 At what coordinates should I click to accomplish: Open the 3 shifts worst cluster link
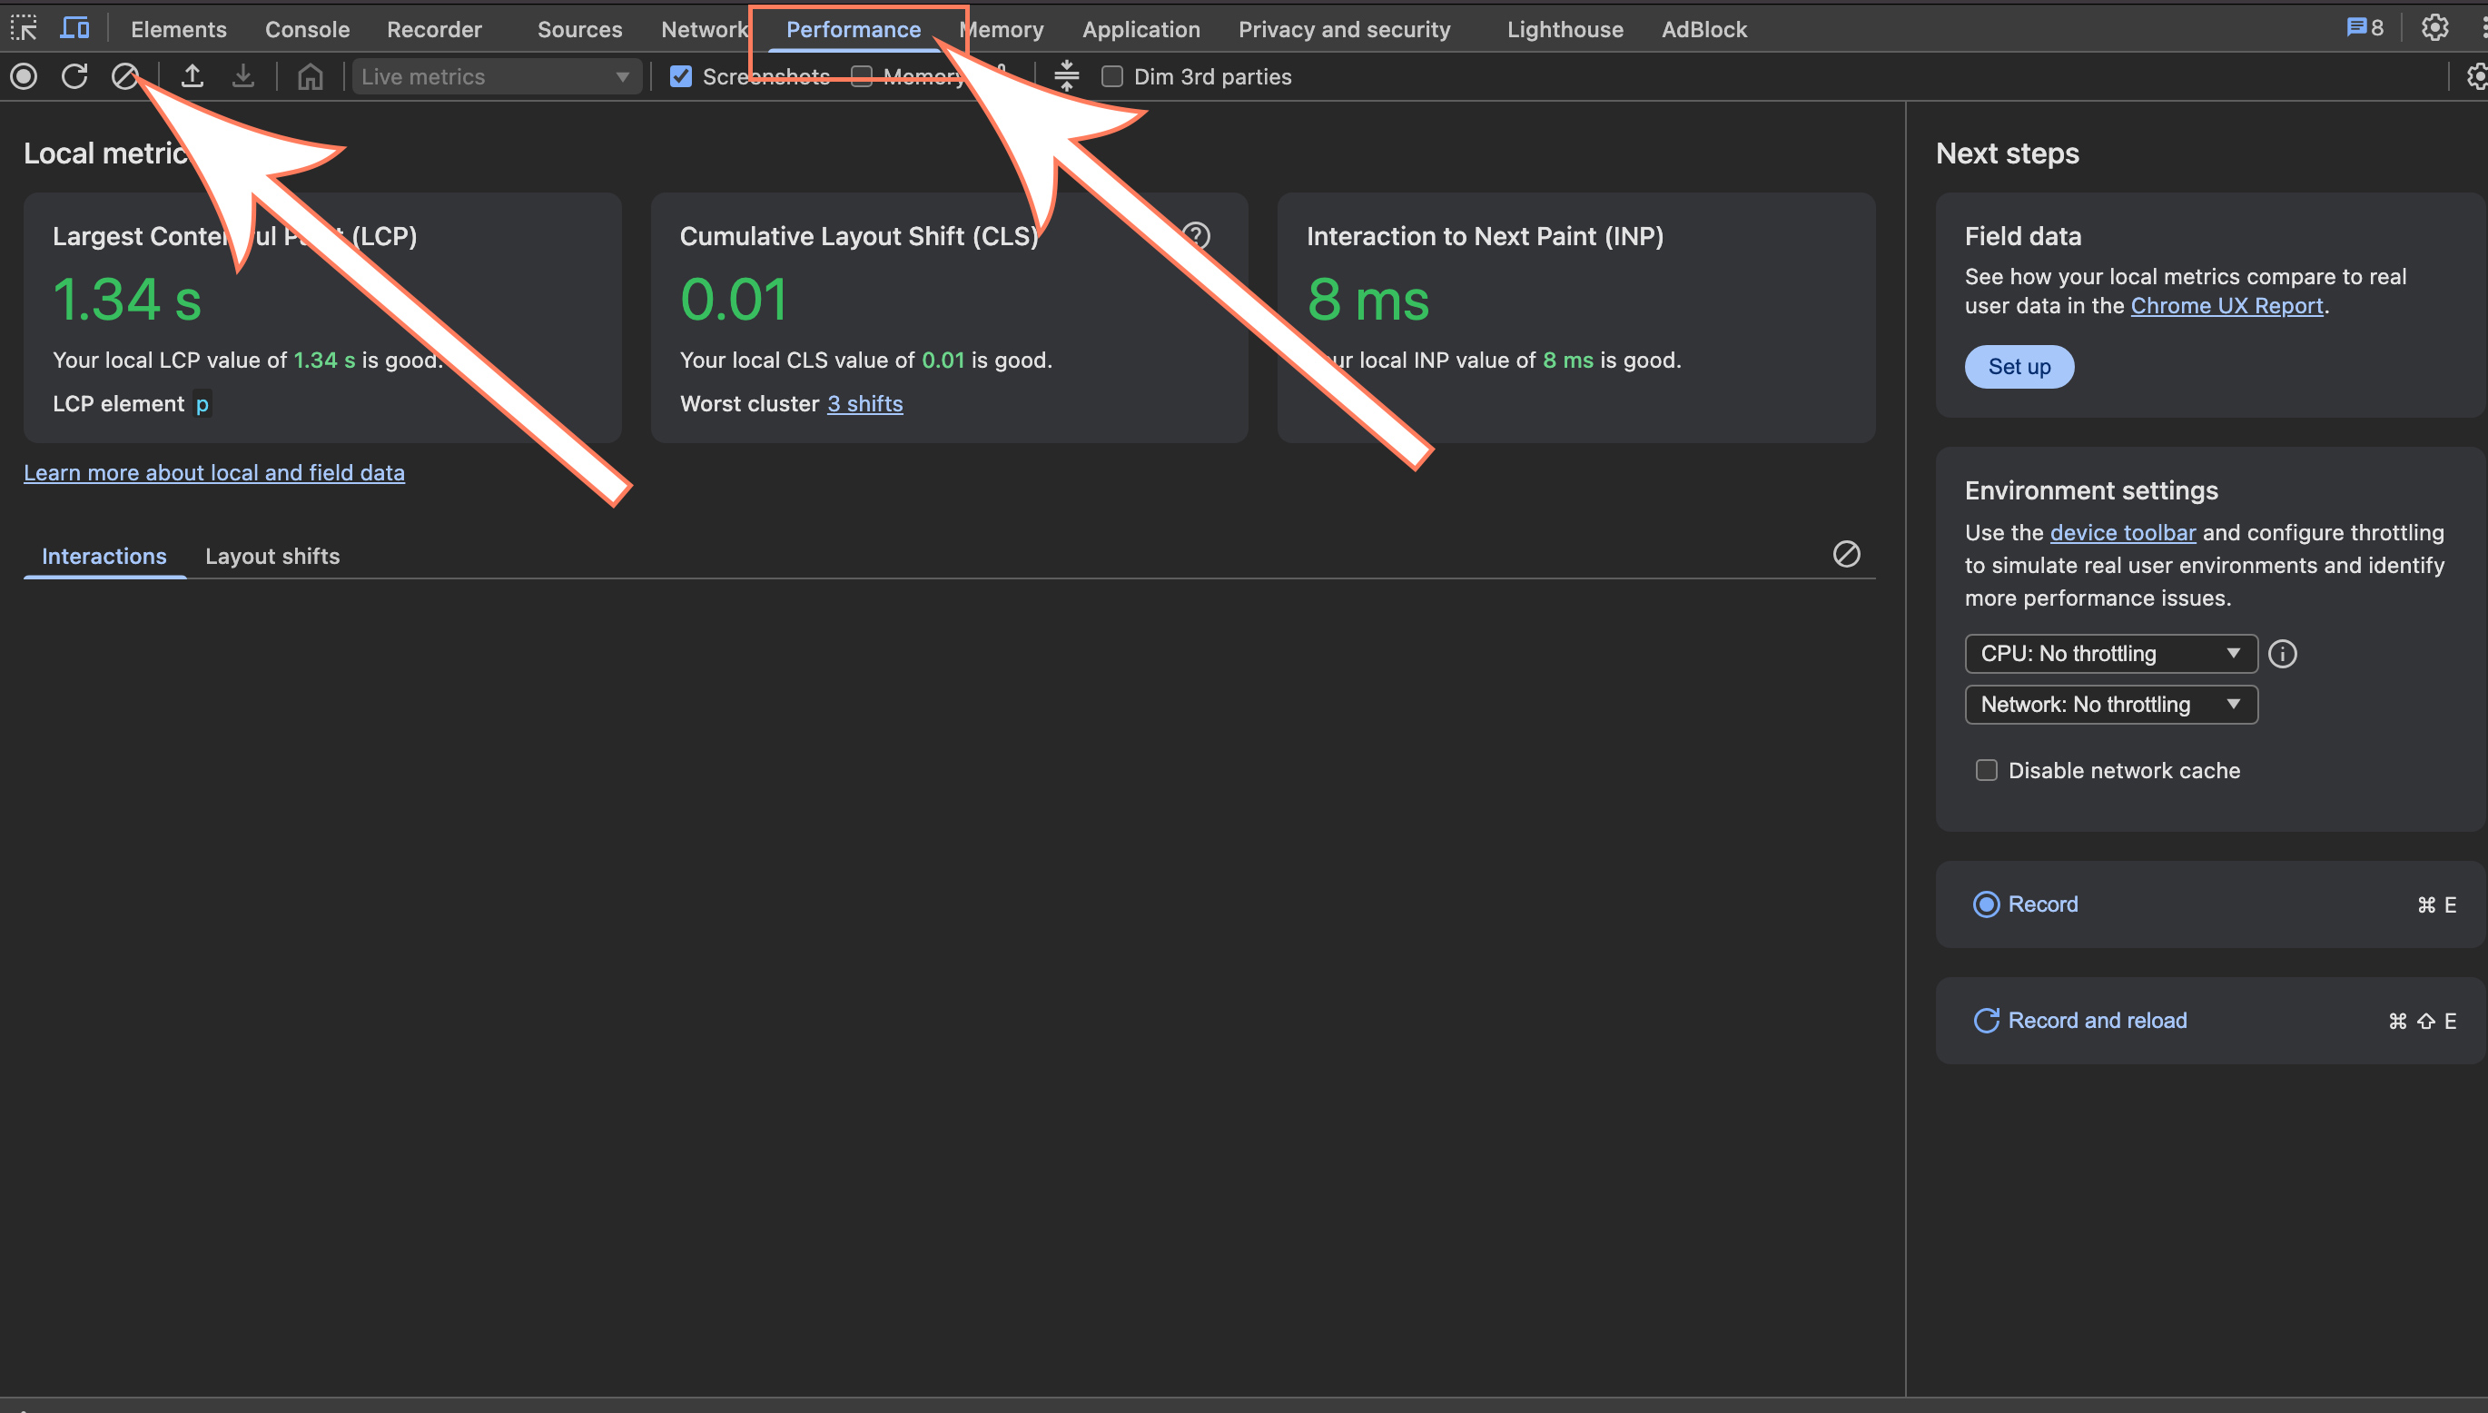tap(864, 404)
